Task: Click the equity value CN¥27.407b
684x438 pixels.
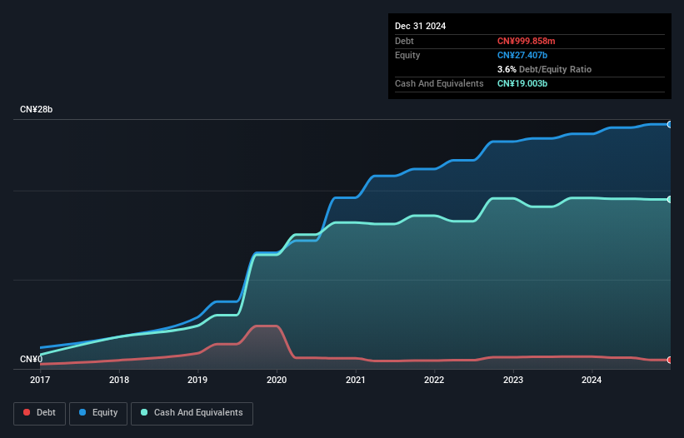Action: (522, 55)
